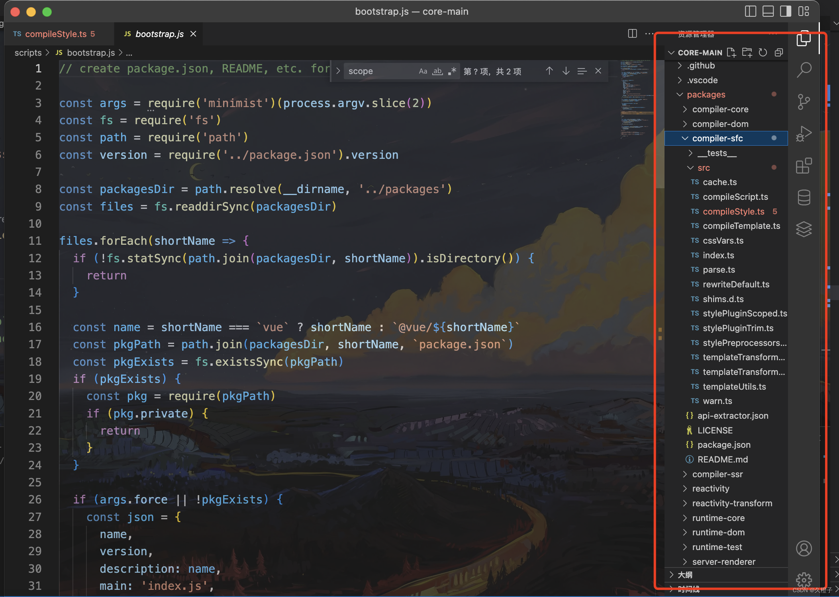Switch to the compileStyle.ts tab

click(56, 34)
